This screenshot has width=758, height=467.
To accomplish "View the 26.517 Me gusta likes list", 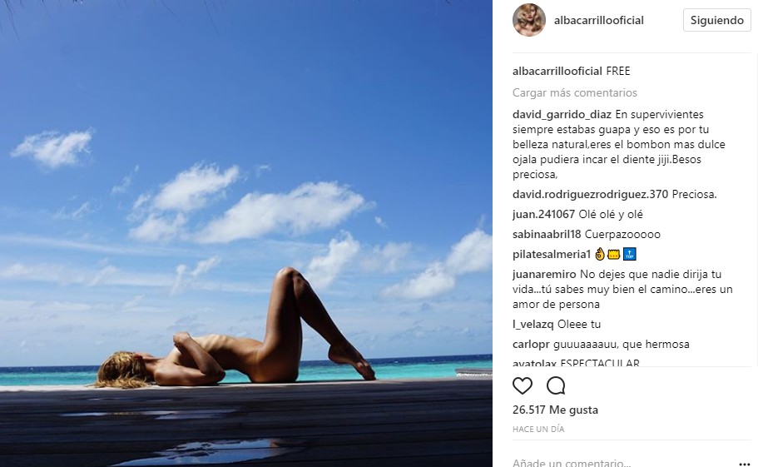I will tap(555, 410).
